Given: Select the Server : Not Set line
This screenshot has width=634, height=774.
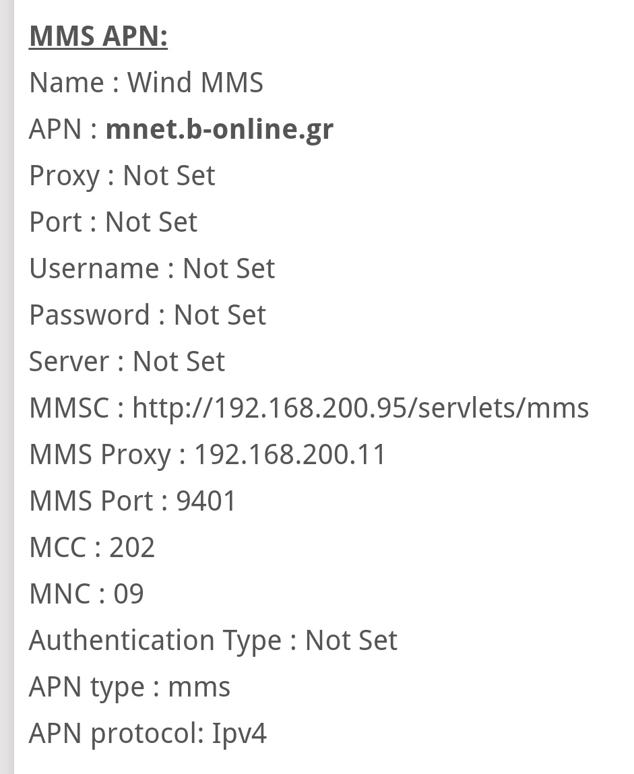Looking at the screenshot, I should click(x=127, y=362).
